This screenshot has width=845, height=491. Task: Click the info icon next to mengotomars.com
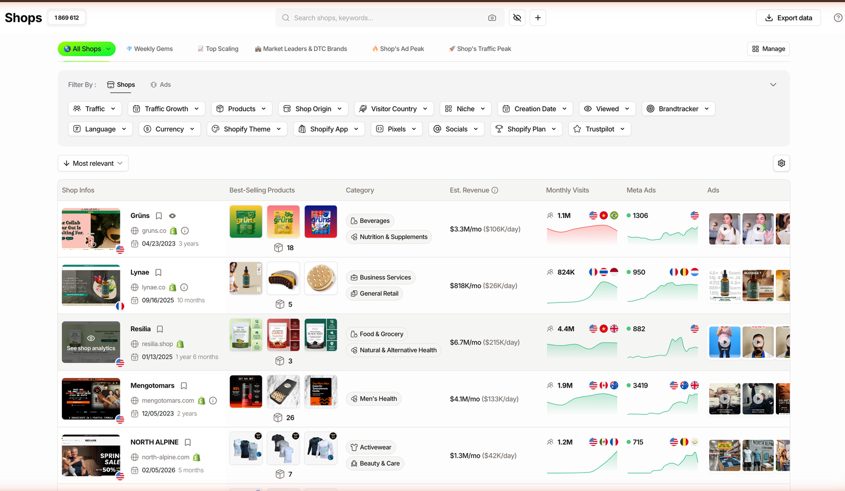[213, 401]
